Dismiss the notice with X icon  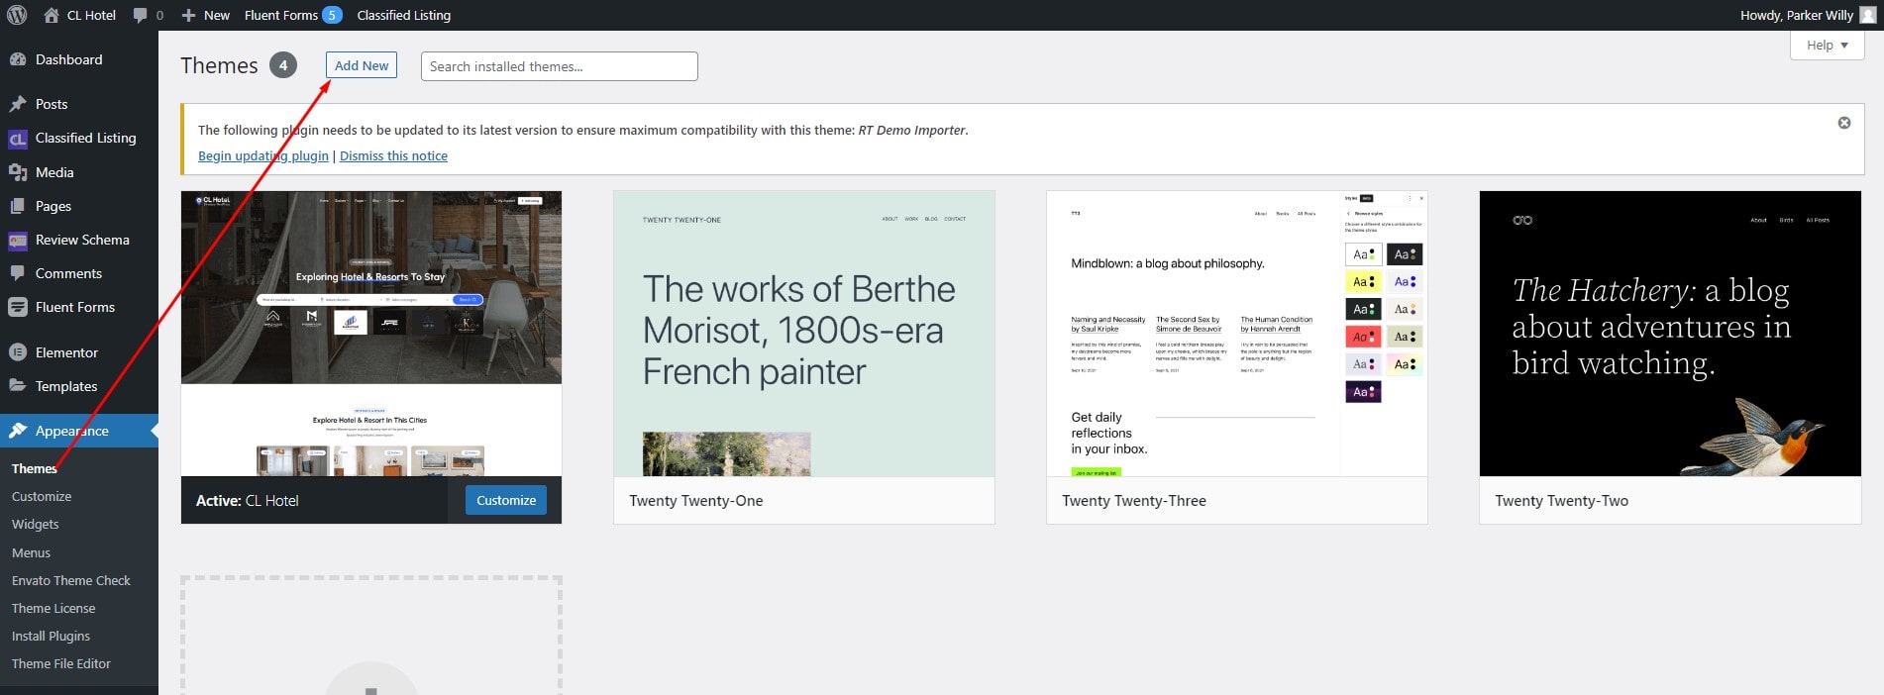1844,123
